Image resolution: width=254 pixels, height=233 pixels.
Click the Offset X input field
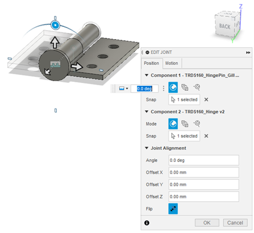pos(203,172)
